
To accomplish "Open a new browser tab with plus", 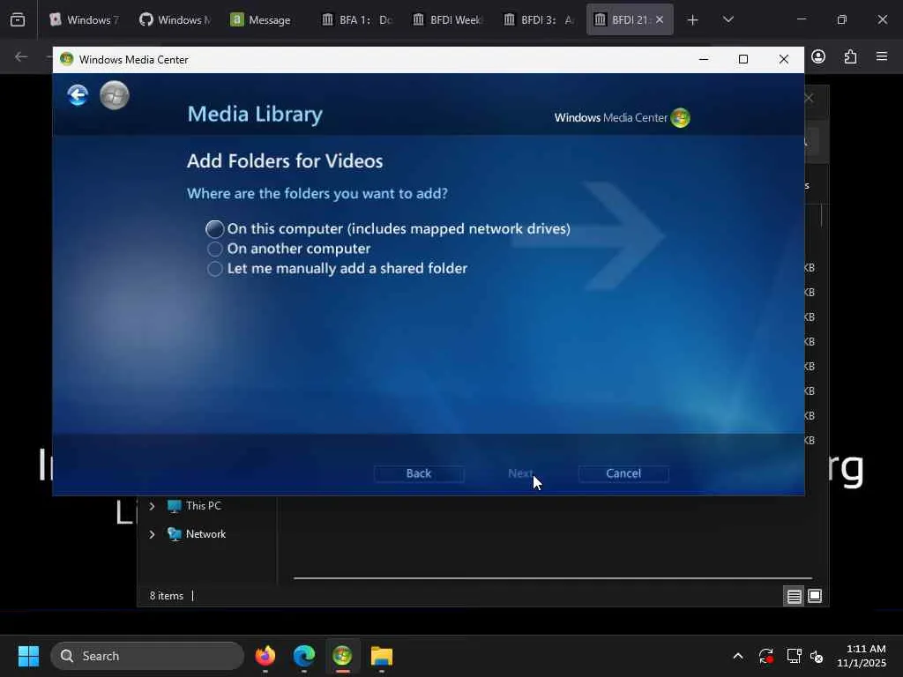I will [692, 20].
